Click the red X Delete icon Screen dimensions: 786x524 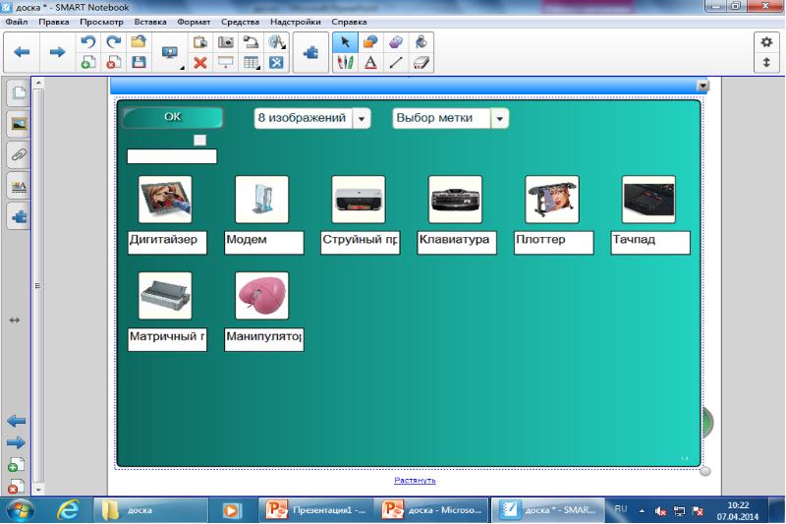tap(200, 62)
